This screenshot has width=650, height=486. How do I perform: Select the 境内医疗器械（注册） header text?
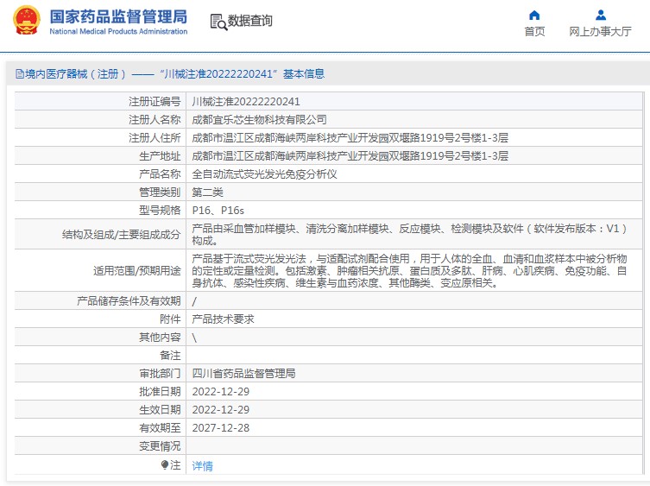point(74,74)
